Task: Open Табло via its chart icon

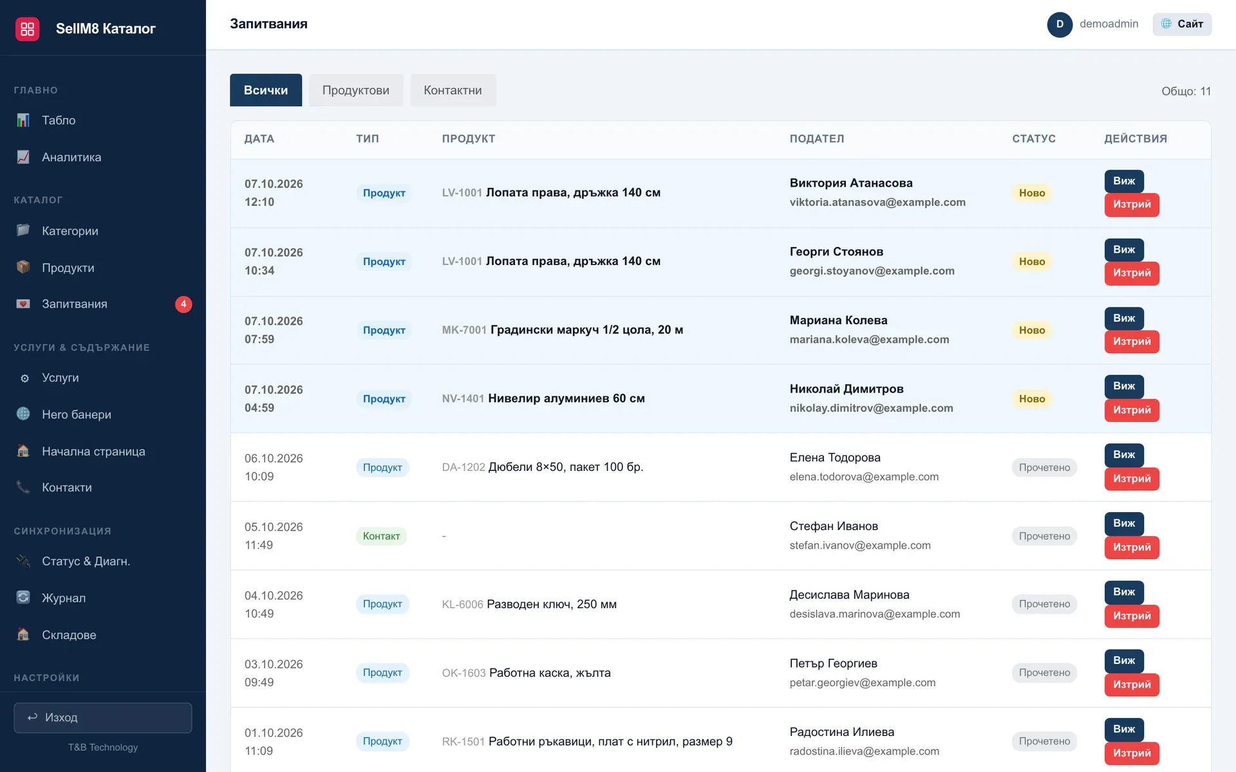Action: point(23,120)
